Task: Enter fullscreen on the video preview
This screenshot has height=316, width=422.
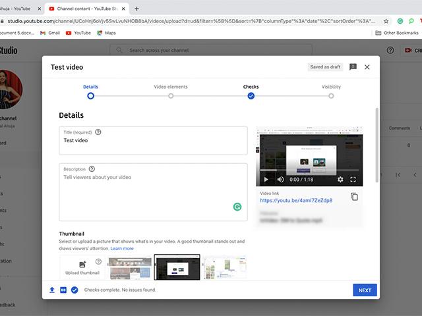Action: click(353, 180)
